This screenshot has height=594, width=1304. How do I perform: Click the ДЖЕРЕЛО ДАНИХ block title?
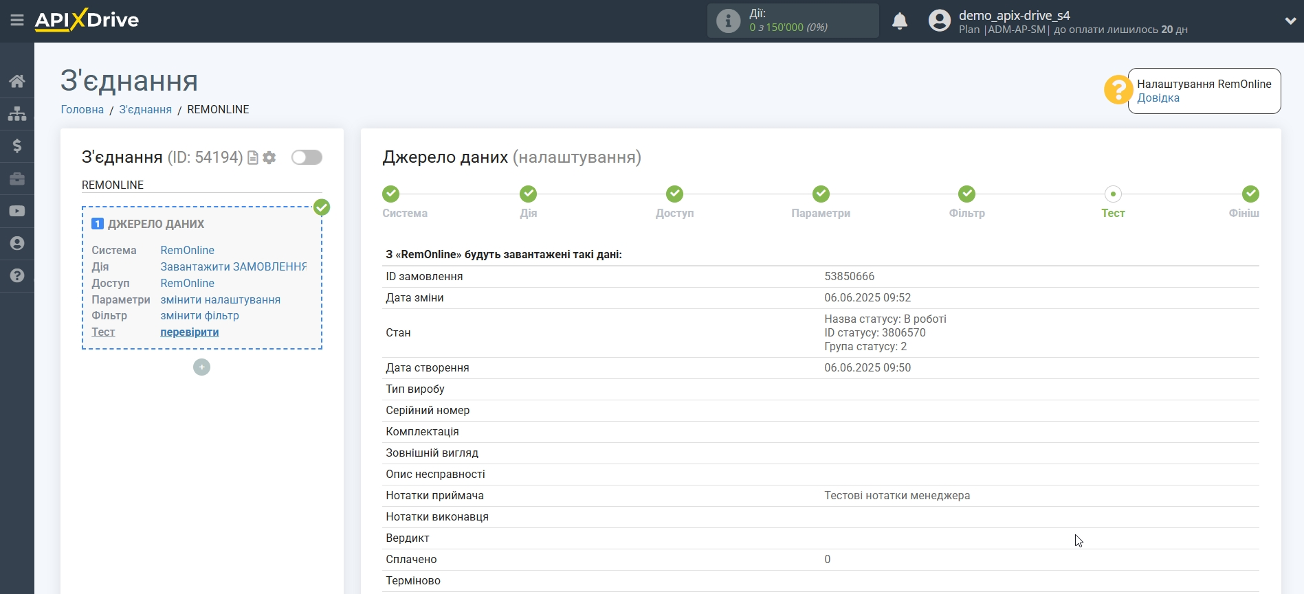(156, 224)
